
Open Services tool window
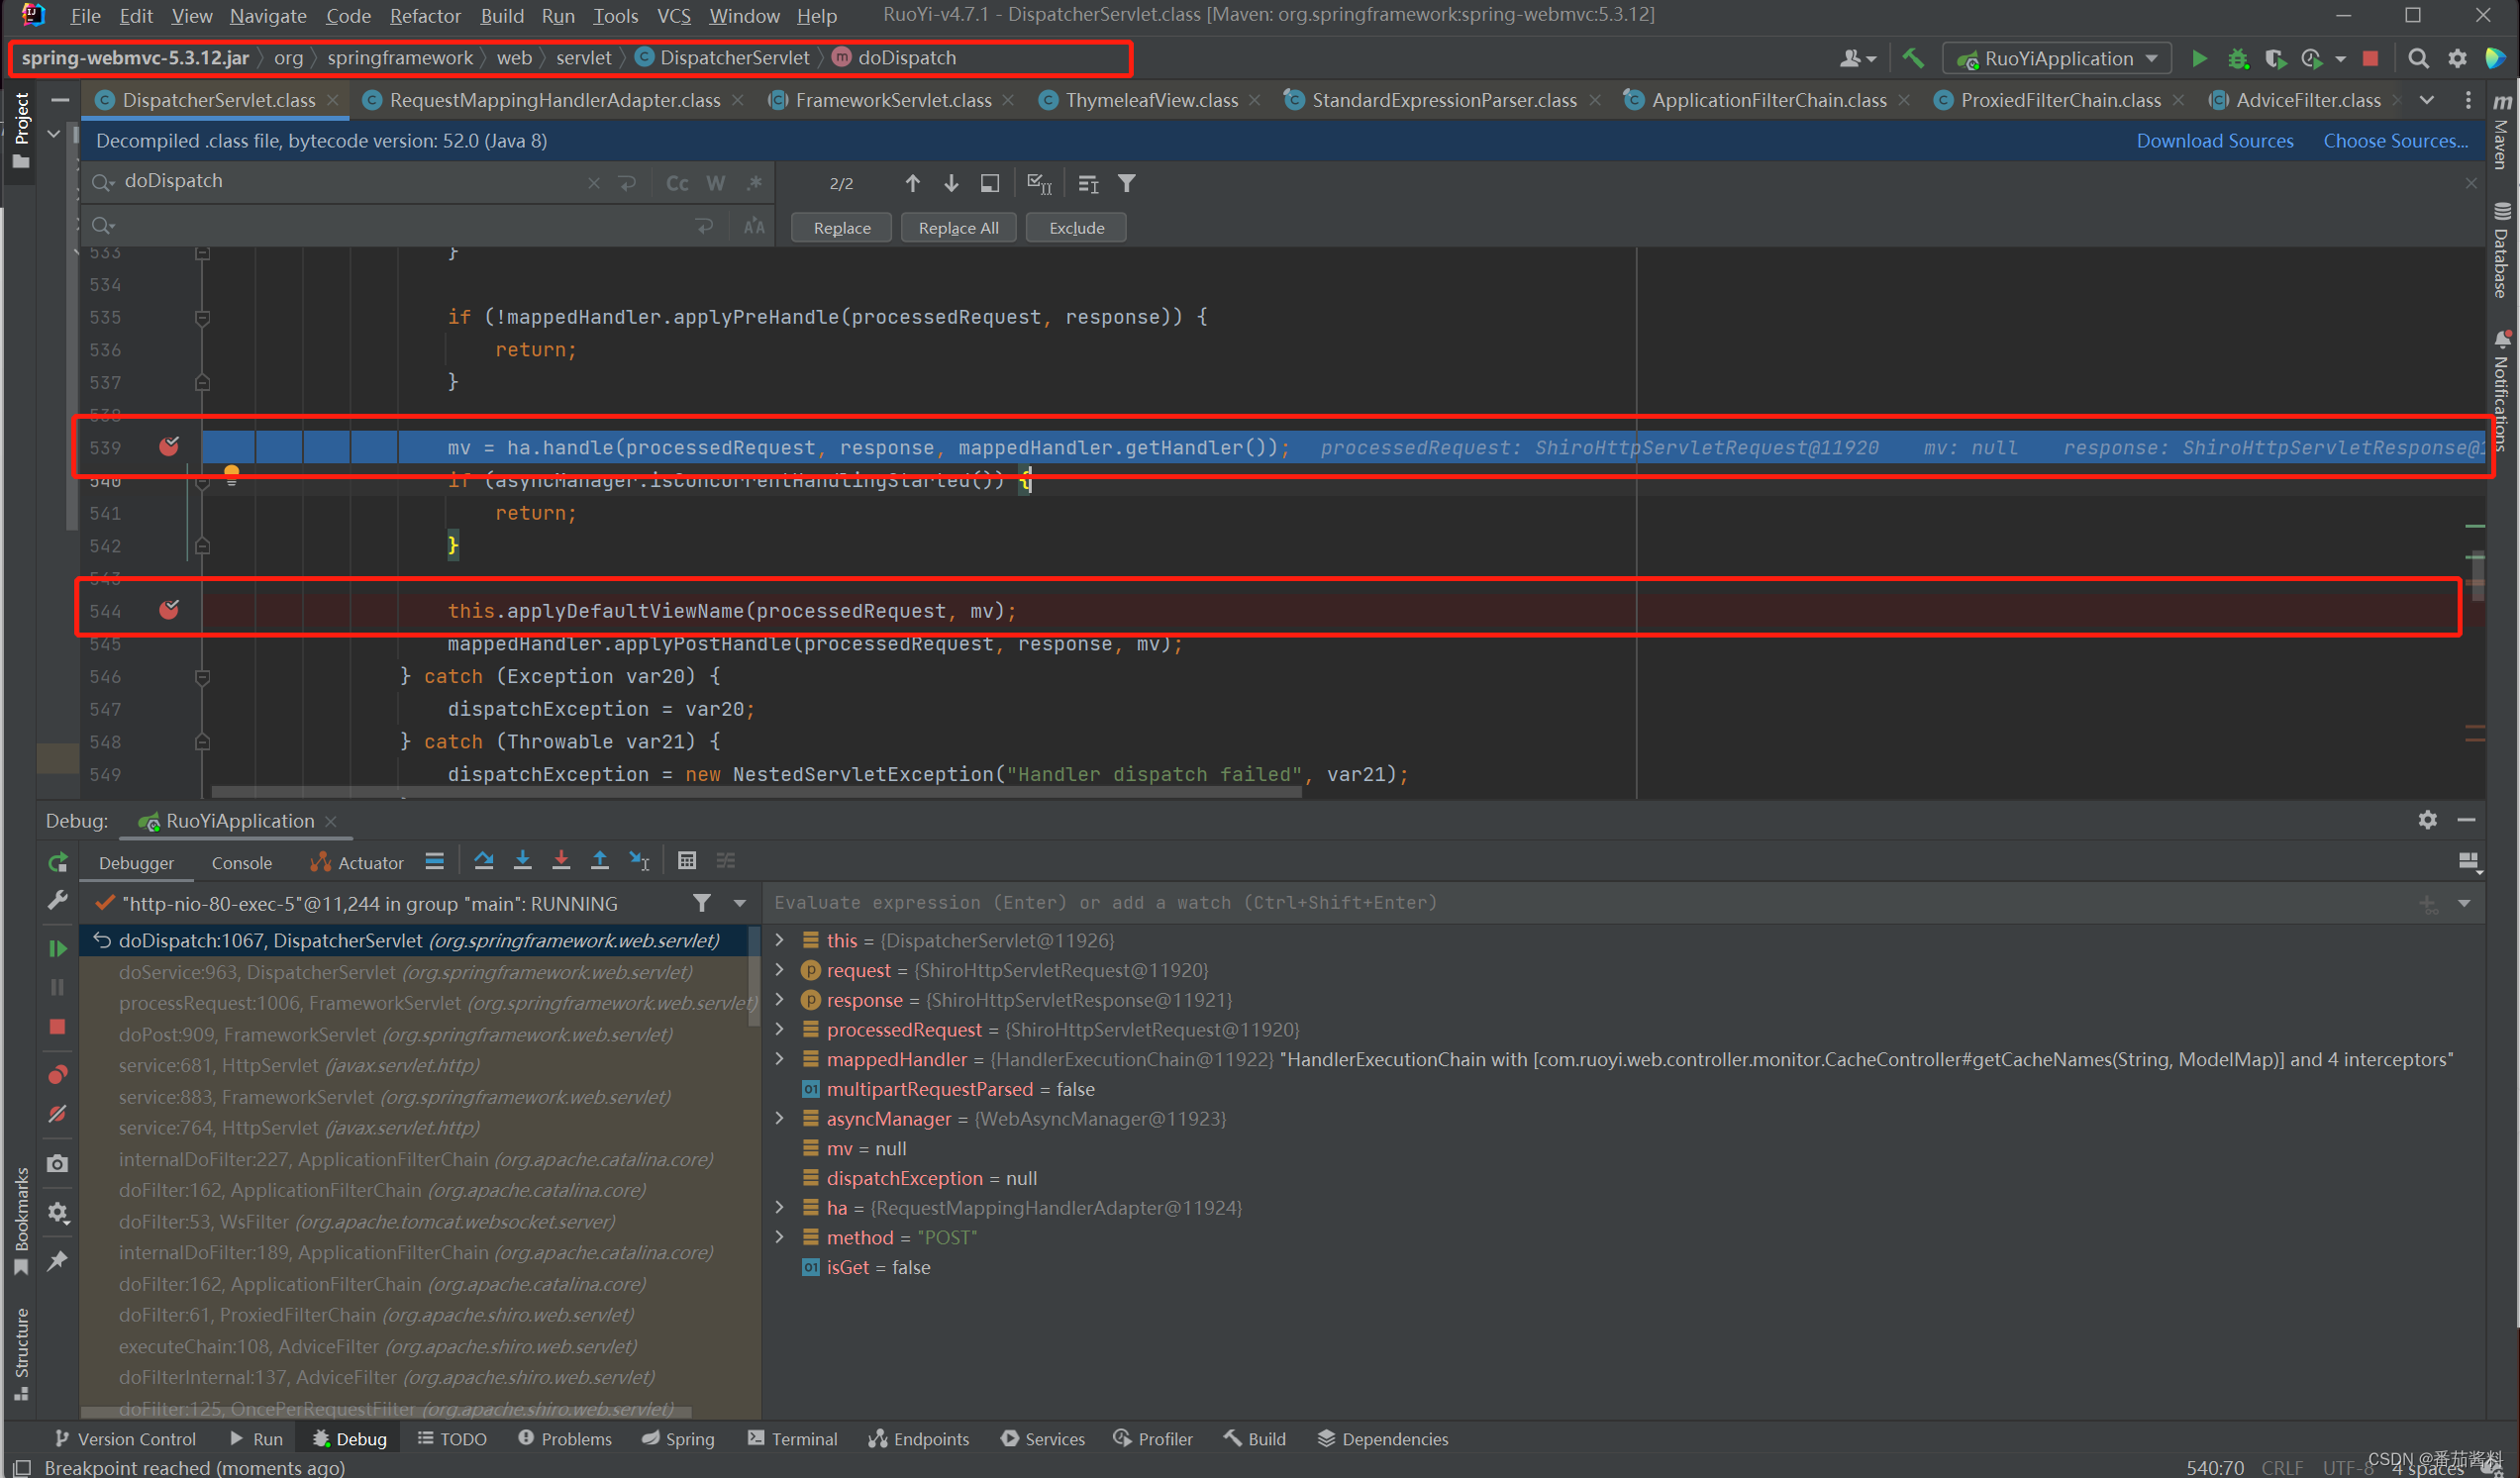tap(1042, 1438)
